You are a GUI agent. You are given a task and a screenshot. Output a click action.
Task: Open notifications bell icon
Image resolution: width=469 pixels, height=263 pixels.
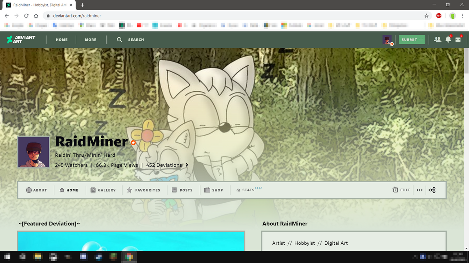[x=448, y=39]
